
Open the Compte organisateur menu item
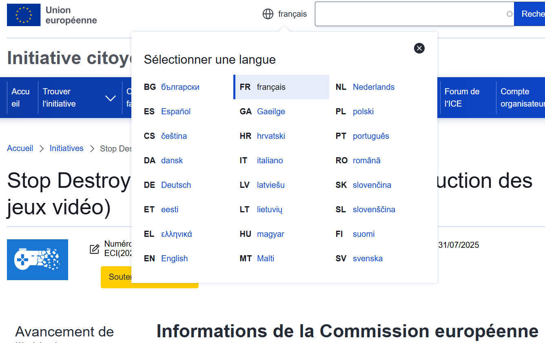pos(523,98)
